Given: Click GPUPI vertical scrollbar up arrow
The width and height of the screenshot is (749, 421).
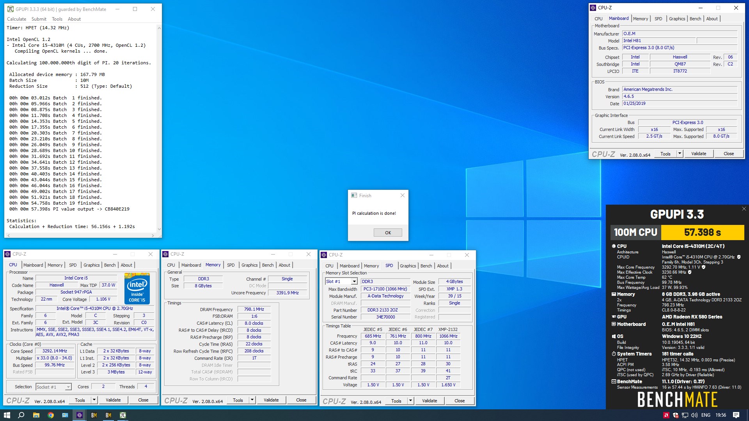Looking at the screenshot, I should click(x=159, y=28).
